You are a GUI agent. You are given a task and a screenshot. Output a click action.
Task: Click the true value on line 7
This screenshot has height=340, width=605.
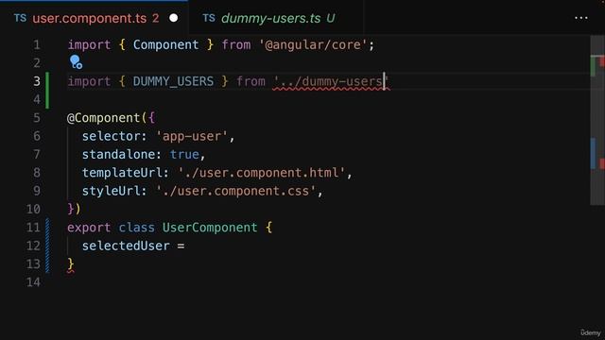click(184, 154)
